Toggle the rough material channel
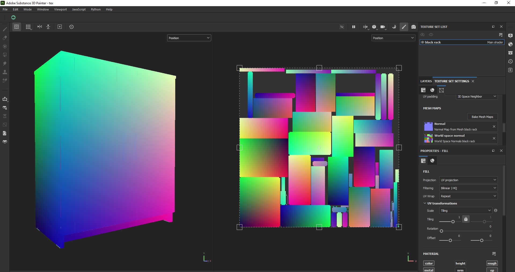 pos(492,263)
